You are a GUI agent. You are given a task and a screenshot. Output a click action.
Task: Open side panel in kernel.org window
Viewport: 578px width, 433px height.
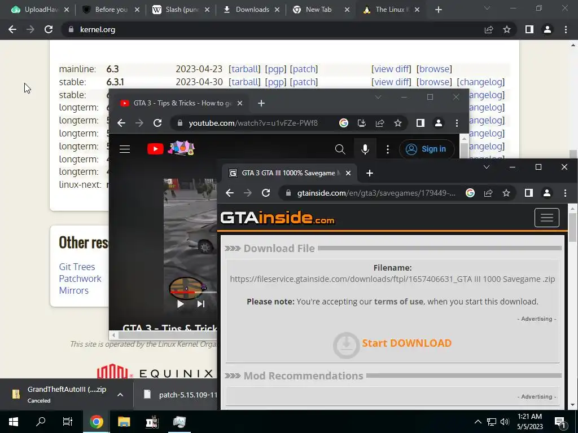[529, 29]
